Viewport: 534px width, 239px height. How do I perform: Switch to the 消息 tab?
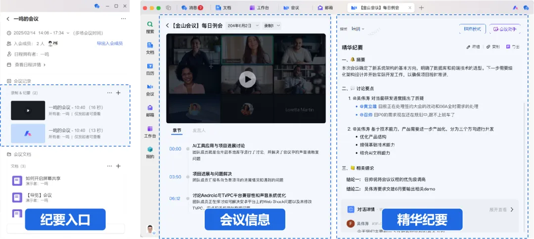click(x=192, y=7)
